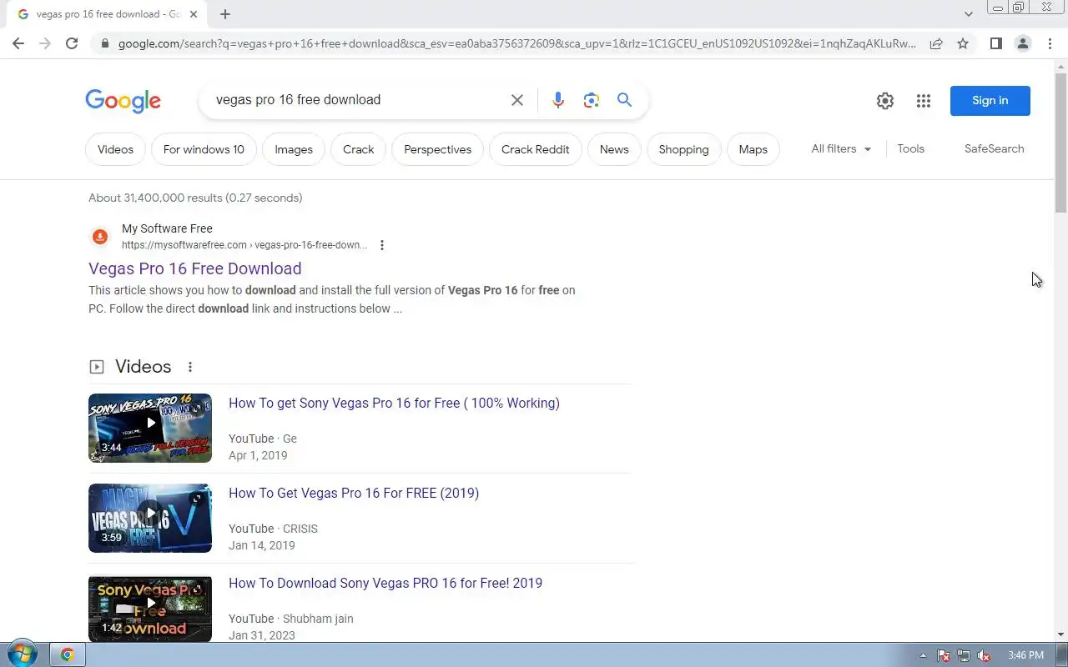Switch to Images results

(294, 149)
